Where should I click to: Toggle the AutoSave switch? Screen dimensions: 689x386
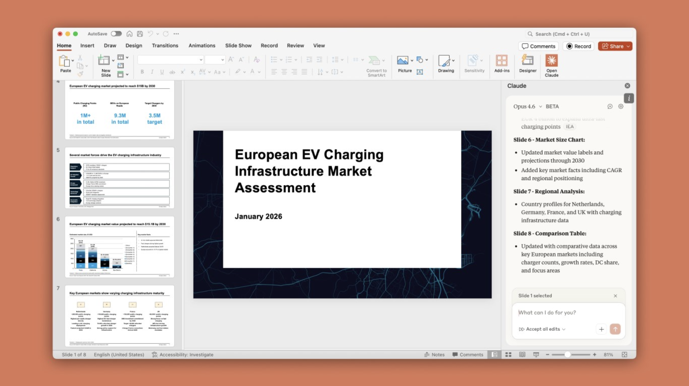tap(116, 33)
